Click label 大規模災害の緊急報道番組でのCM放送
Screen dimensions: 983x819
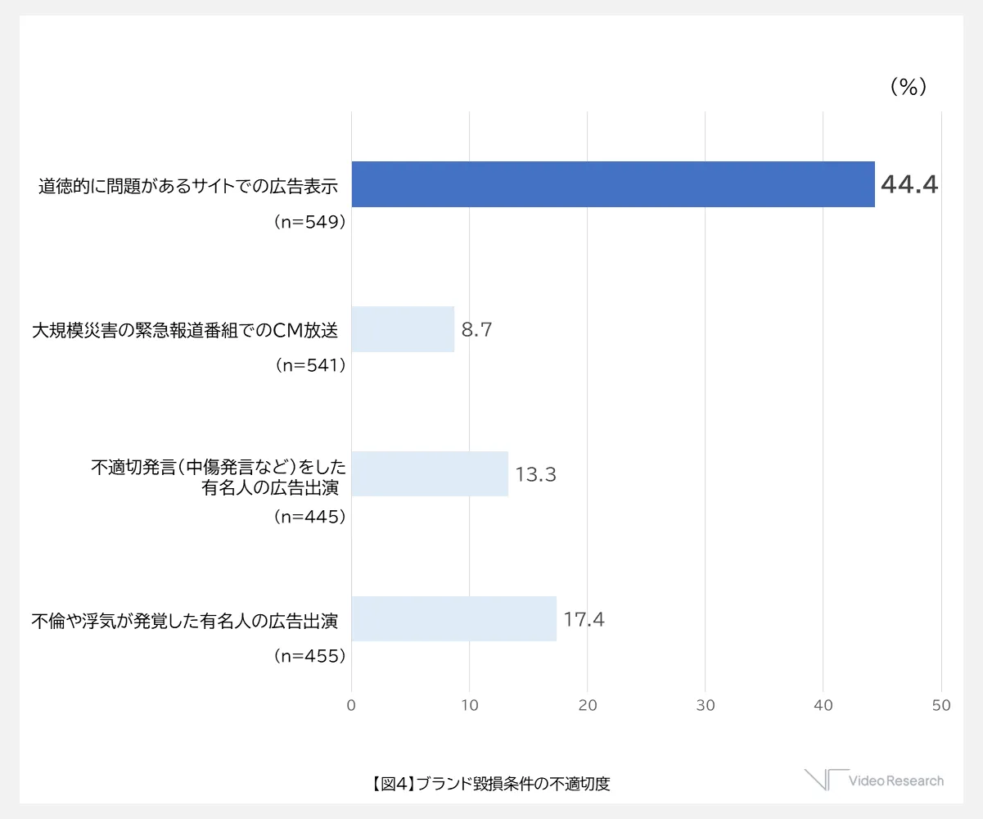pyautogui.click(x=185, y=330)
